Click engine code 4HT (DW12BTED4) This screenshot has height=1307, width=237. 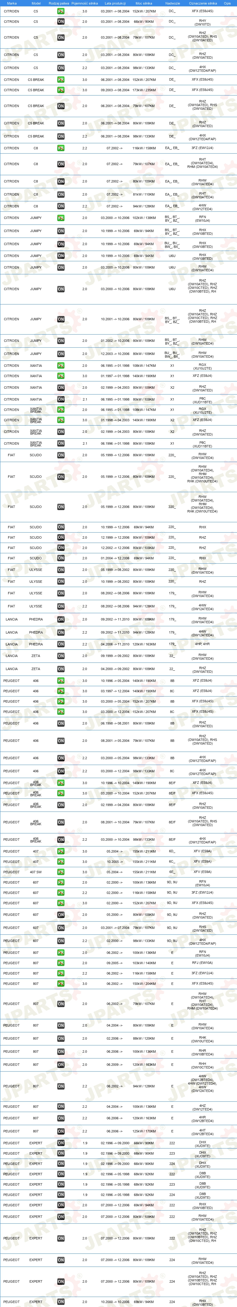(x=202, y=1132)
